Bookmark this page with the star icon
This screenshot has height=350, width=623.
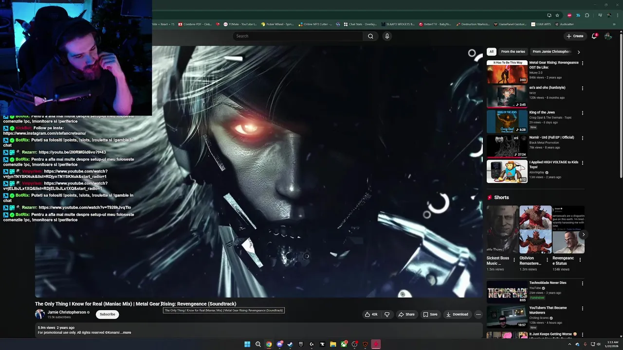pos(557,15)
